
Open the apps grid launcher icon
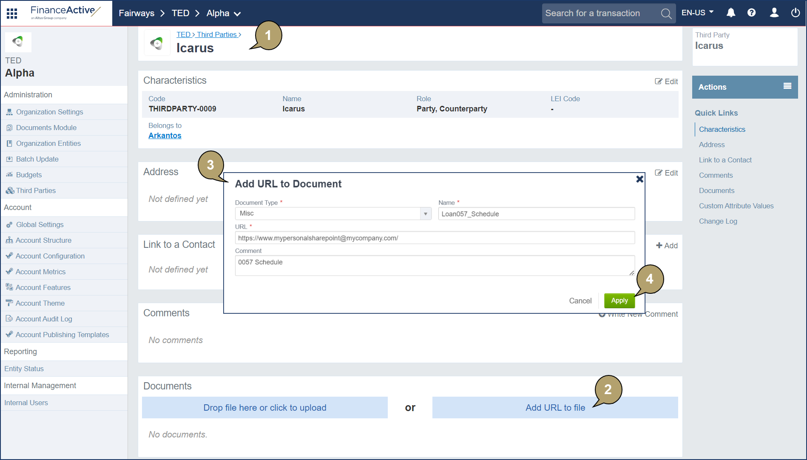[x=12, y=13]
